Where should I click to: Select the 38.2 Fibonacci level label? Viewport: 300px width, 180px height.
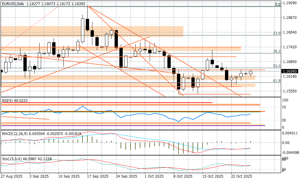(x=277, y=51)
